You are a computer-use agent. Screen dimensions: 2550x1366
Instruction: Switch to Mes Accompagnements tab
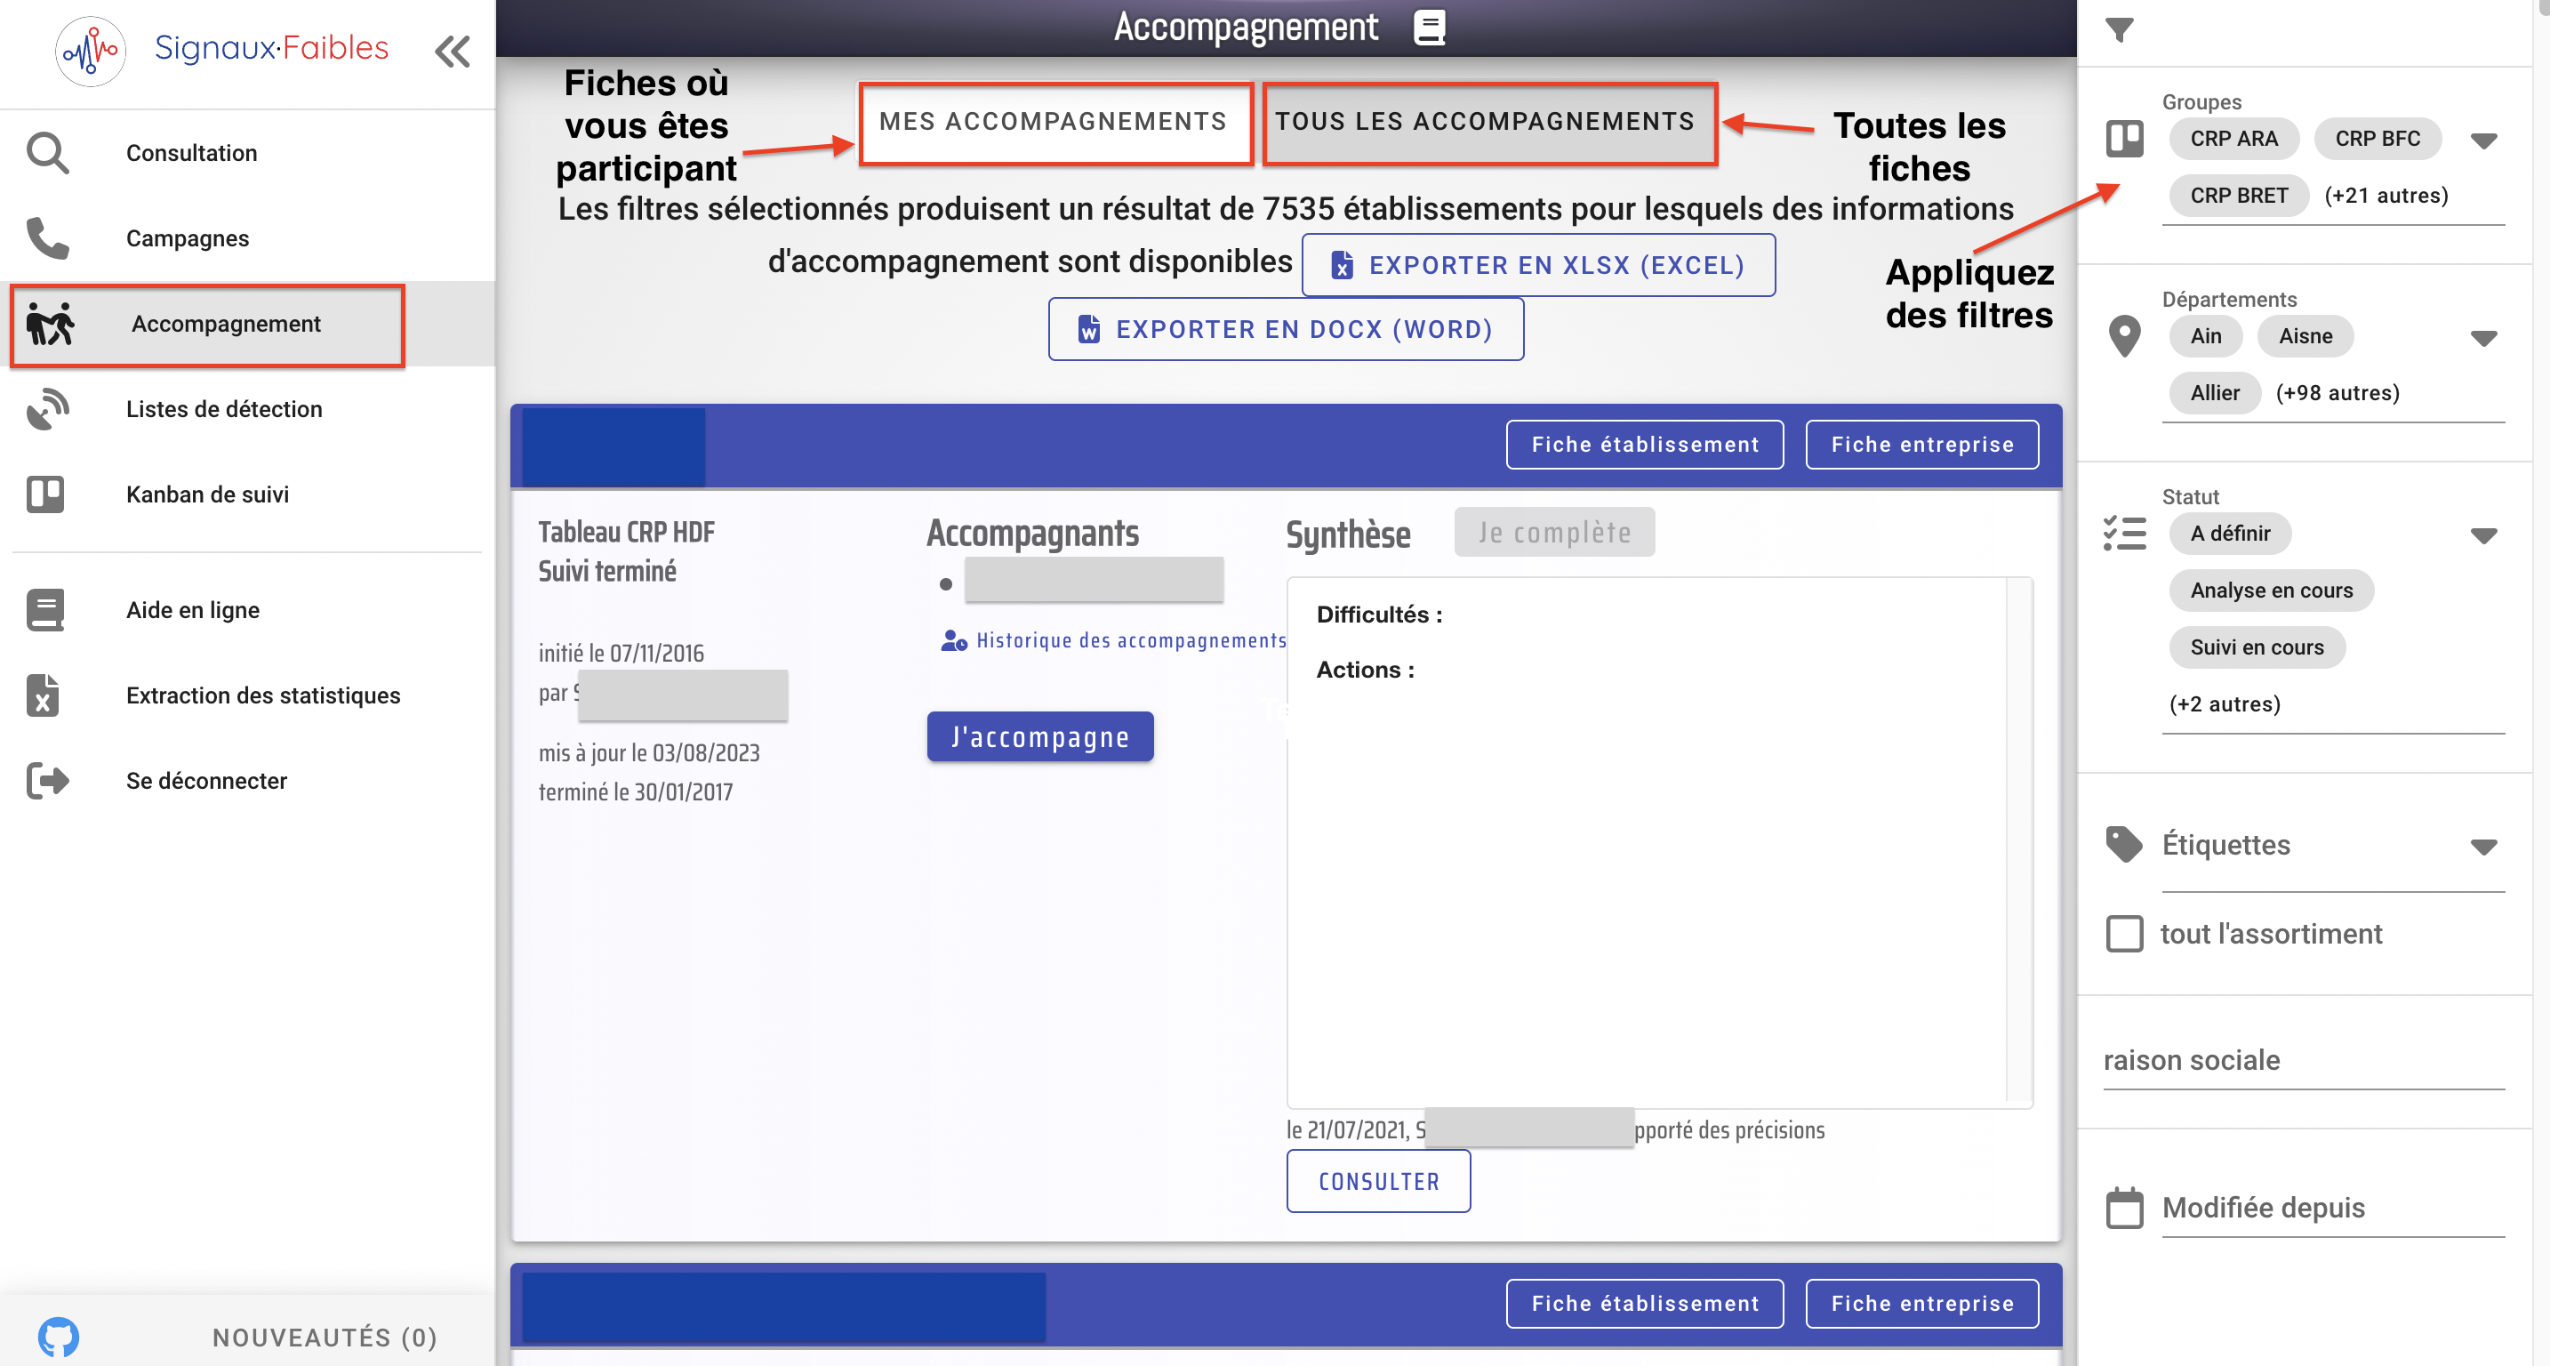coord(1054,122)
